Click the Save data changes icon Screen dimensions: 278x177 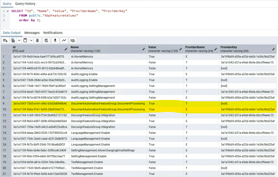click(46, 40)
